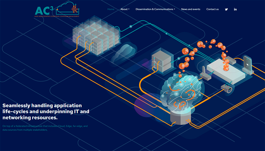Expand the About dropdown menu
The height and width of the screenshot is (151, 265).
coord(125,9)
